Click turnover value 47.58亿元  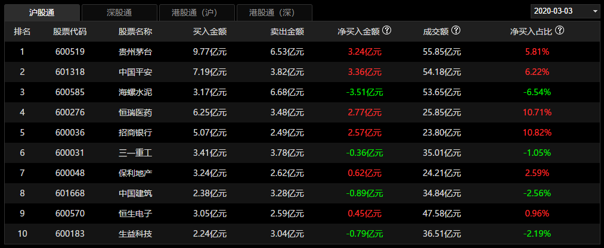point(442,214)
